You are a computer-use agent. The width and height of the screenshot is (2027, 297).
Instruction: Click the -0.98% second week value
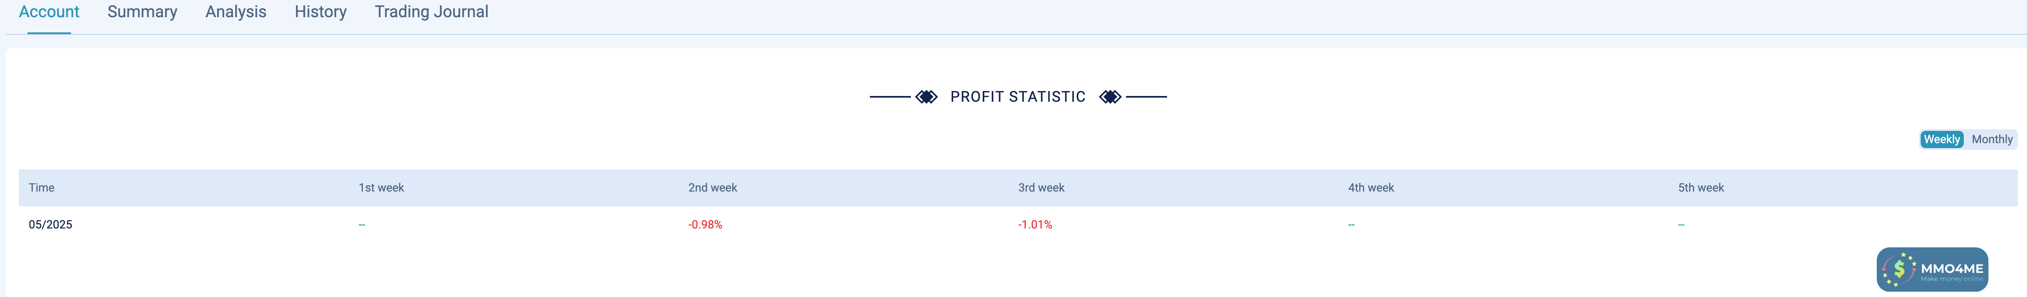tap(705, 225)
